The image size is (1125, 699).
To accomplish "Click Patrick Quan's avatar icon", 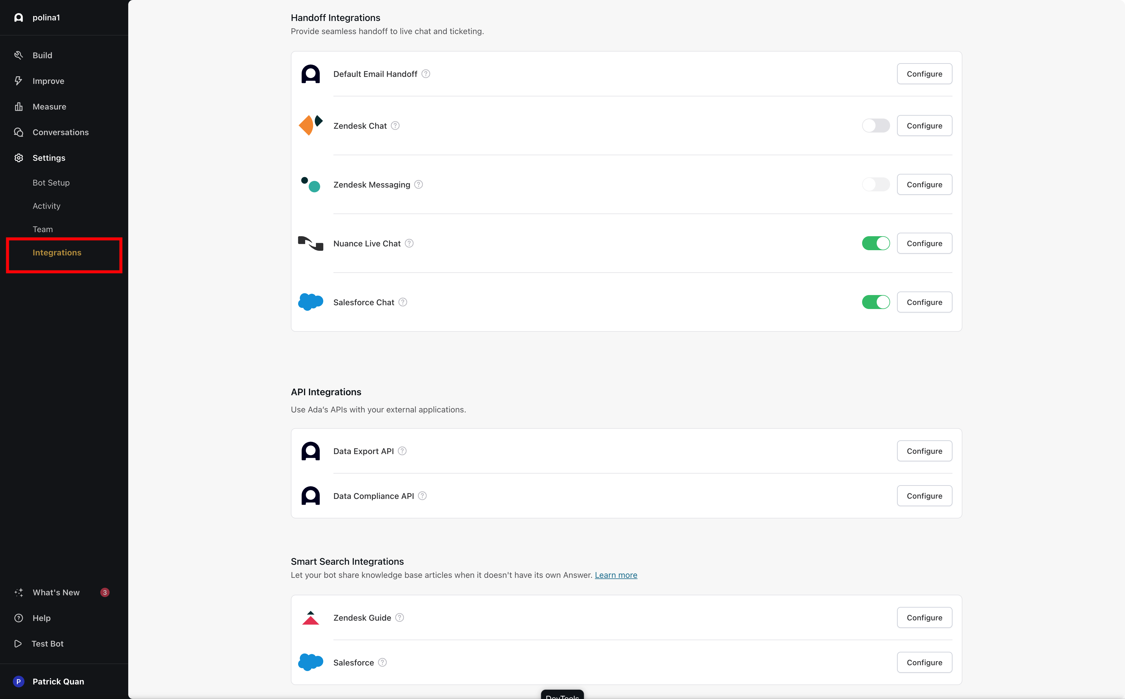I will [x=18, y=682].
